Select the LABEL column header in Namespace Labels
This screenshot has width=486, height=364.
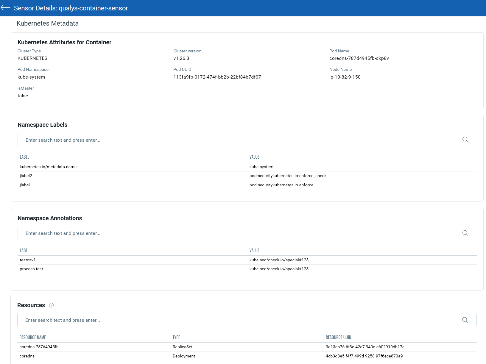coord(24,157)
